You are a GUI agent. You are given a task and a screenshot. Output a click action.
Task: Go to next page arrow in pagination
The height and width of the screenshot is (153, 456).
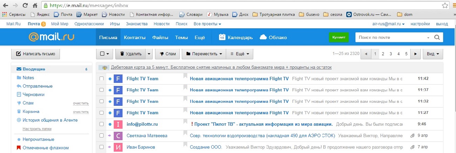[416, 54]
